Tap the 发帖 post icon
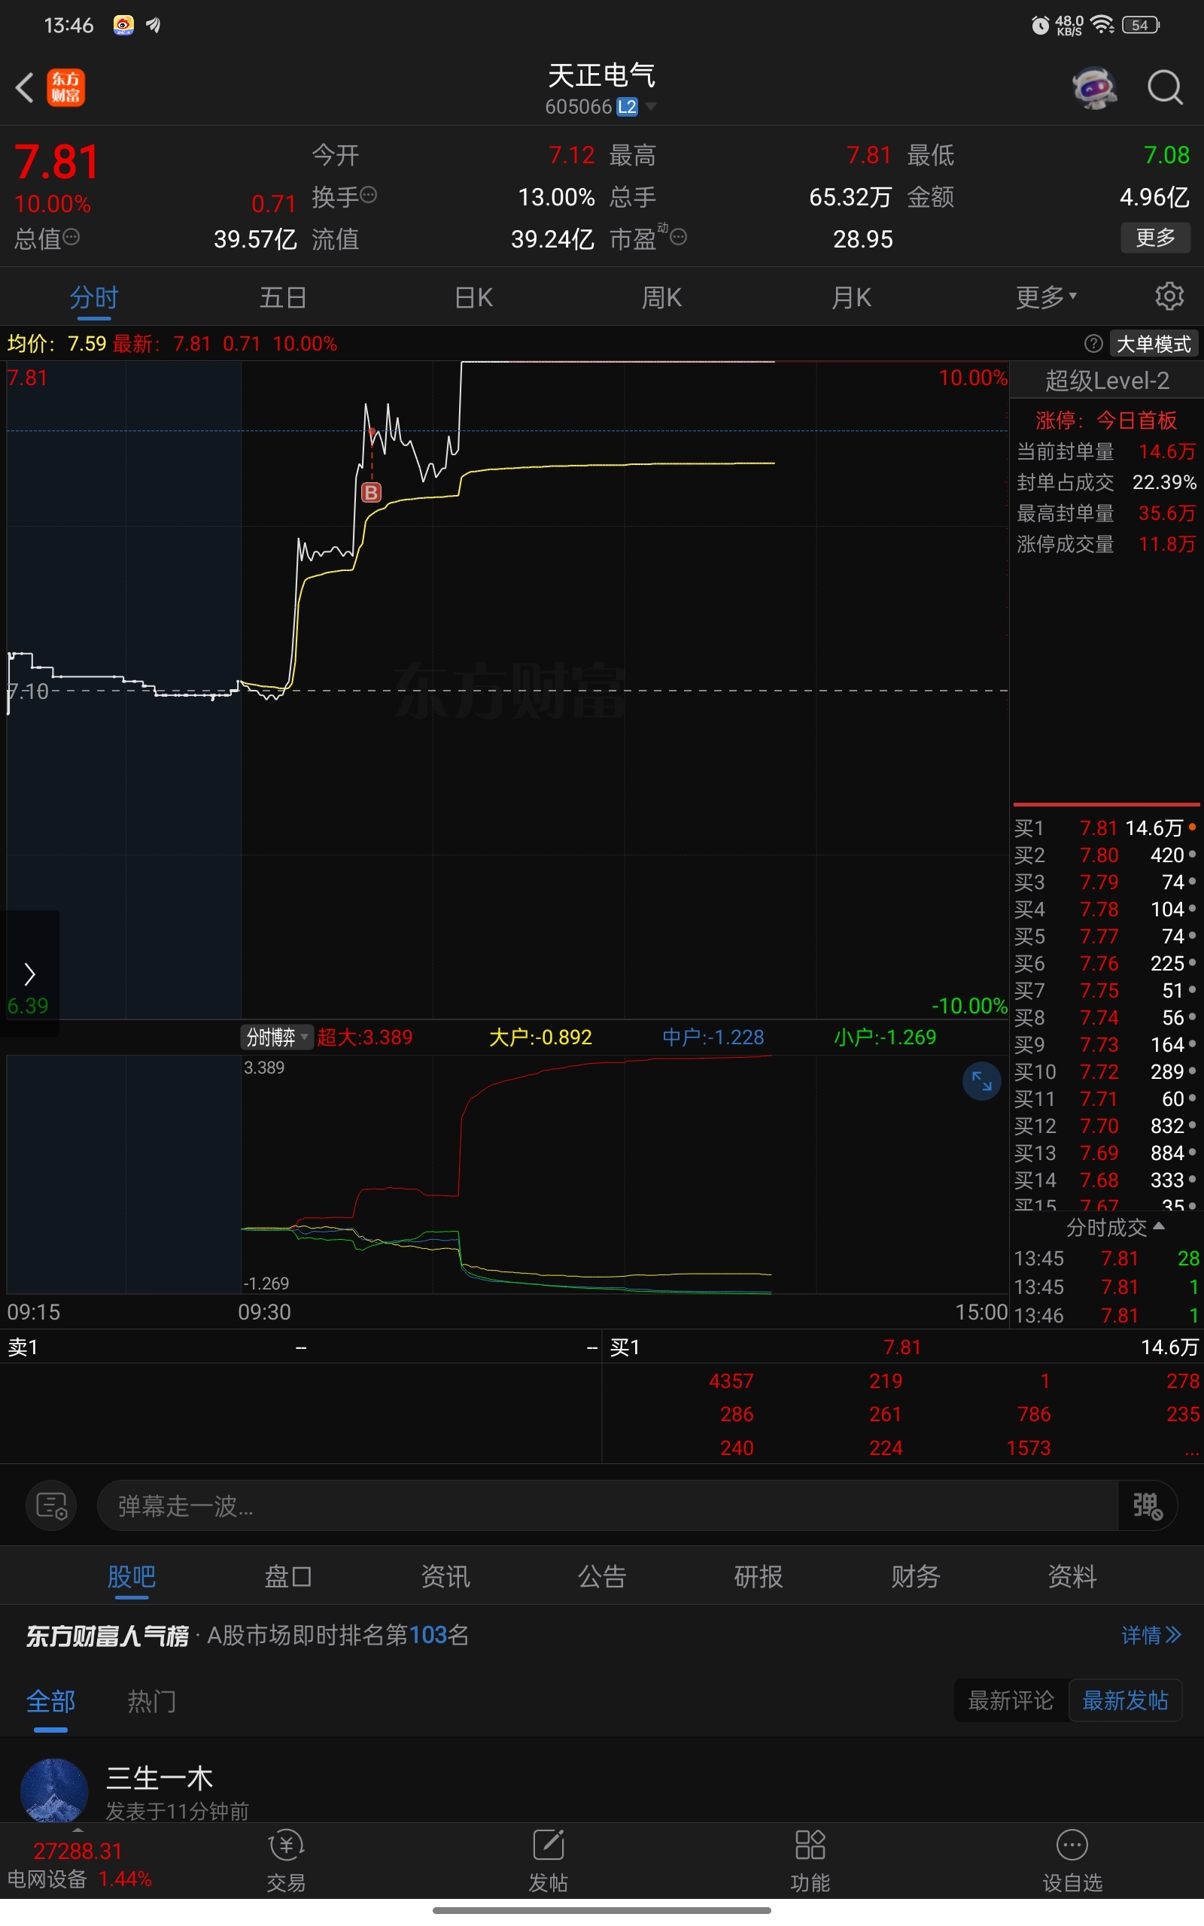Viewport: 1204px width, 1926px height. [x=549, y=1861]
